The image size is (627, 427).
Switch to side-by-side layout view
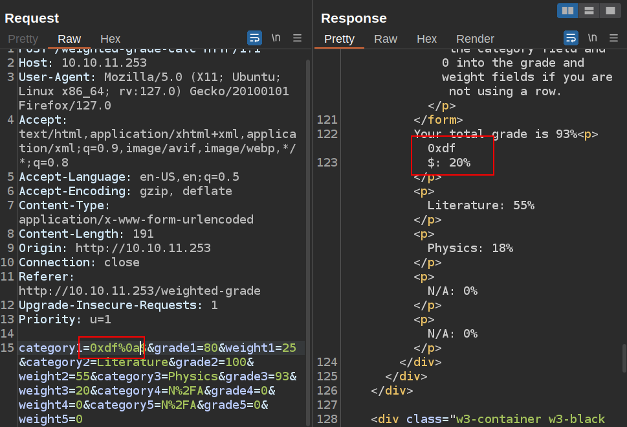[x=567, y=10]
